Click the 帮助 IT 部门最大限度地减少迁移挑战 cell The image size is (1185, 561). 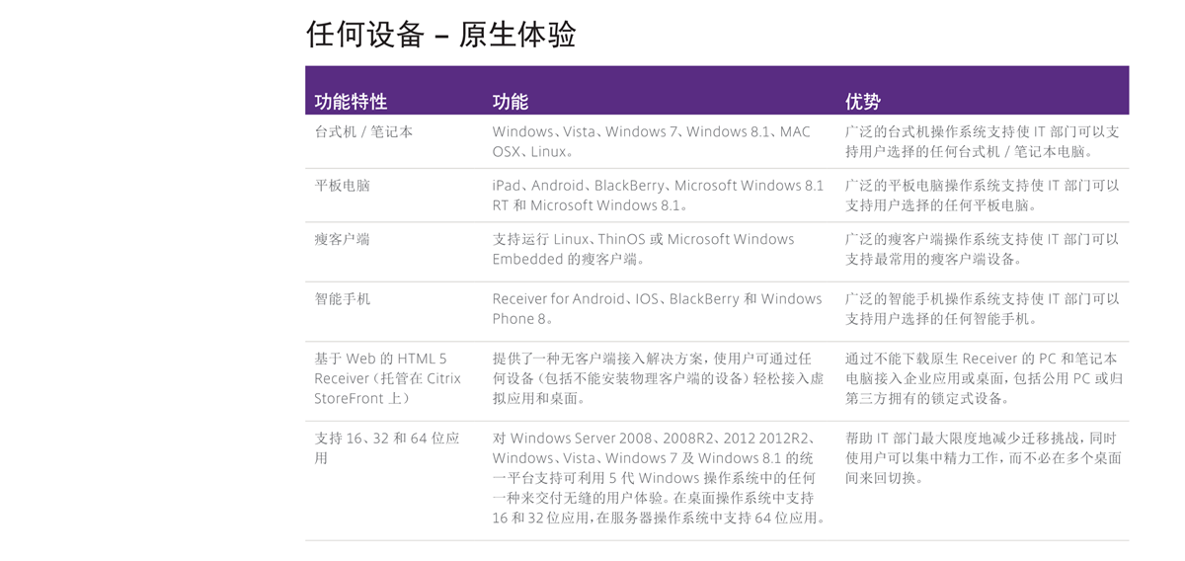click(x=983, y=458)
